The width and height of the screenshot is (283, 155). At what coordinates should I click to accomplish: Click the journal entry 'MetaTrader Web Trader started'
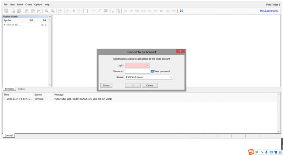click(x=83, y=99)
